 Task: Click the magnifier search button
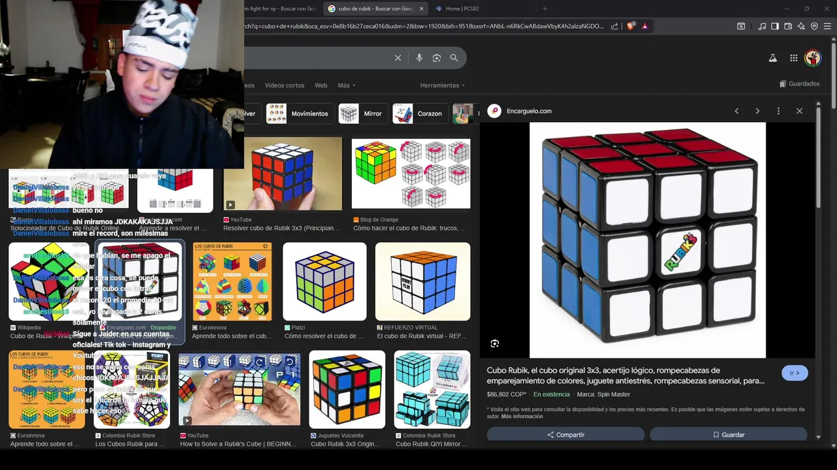454,58
